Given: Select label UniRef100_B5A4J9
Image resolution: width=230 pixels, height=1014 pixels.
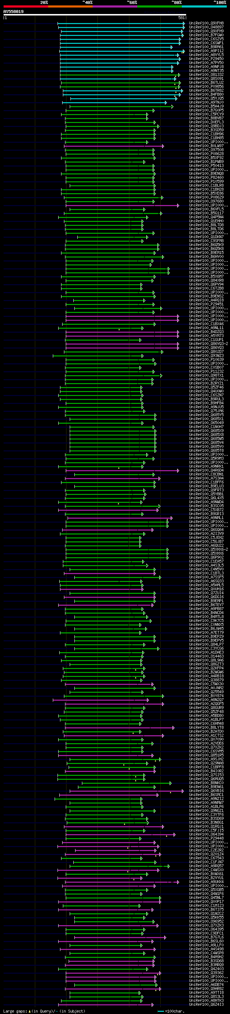Looking at the screenshot, I should [x=206, y=106].
